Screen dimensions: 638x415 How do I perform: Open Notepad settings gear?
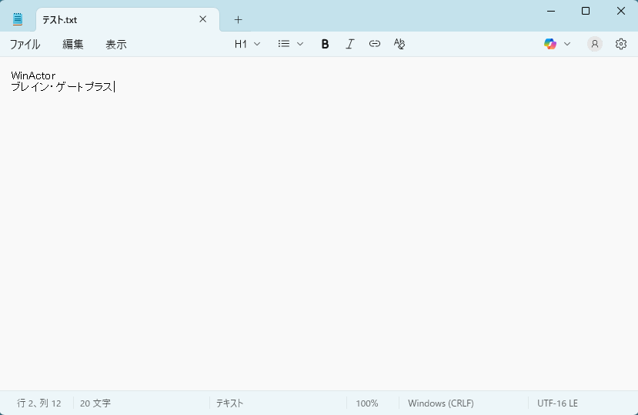tap(620, 44)
